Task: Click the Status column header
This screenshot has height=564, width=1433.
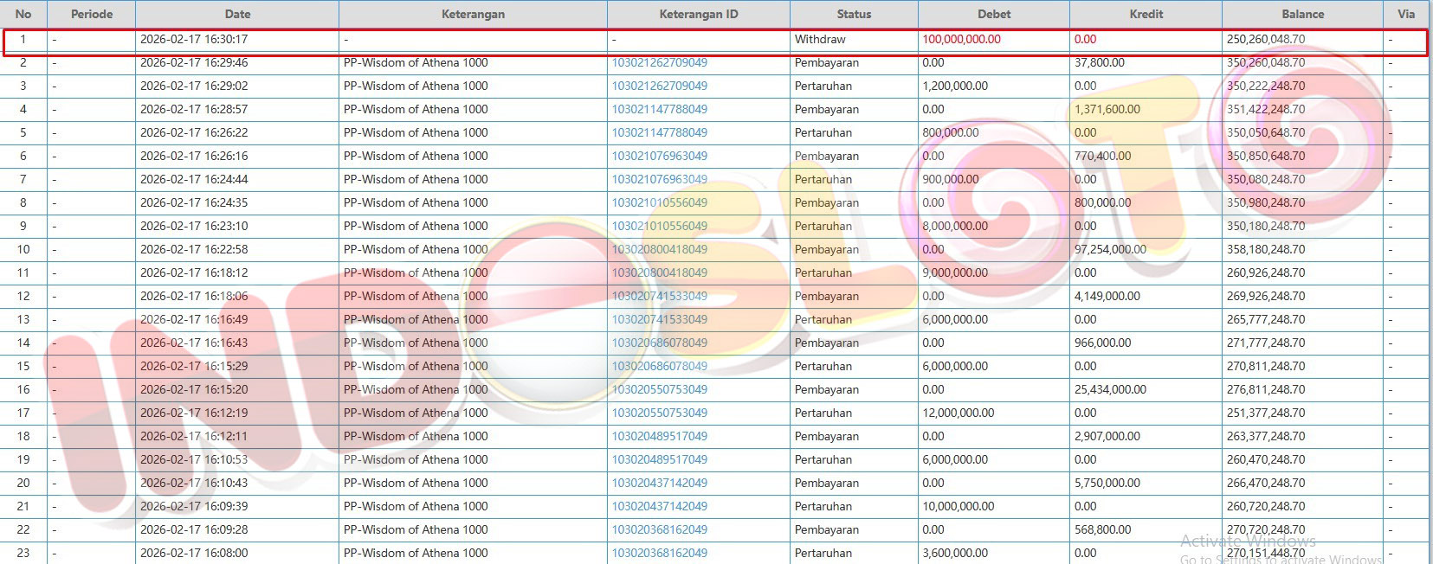Action: 854,14
